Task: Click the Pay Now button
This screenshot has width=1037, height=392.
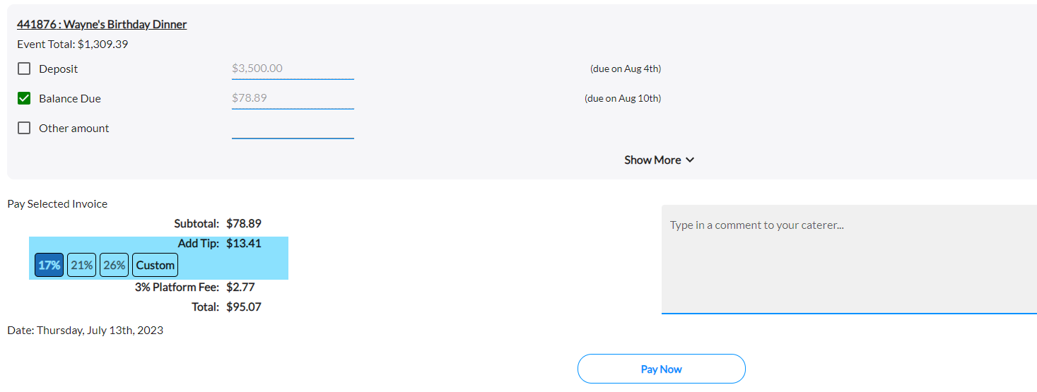Action: pos(662,369)
